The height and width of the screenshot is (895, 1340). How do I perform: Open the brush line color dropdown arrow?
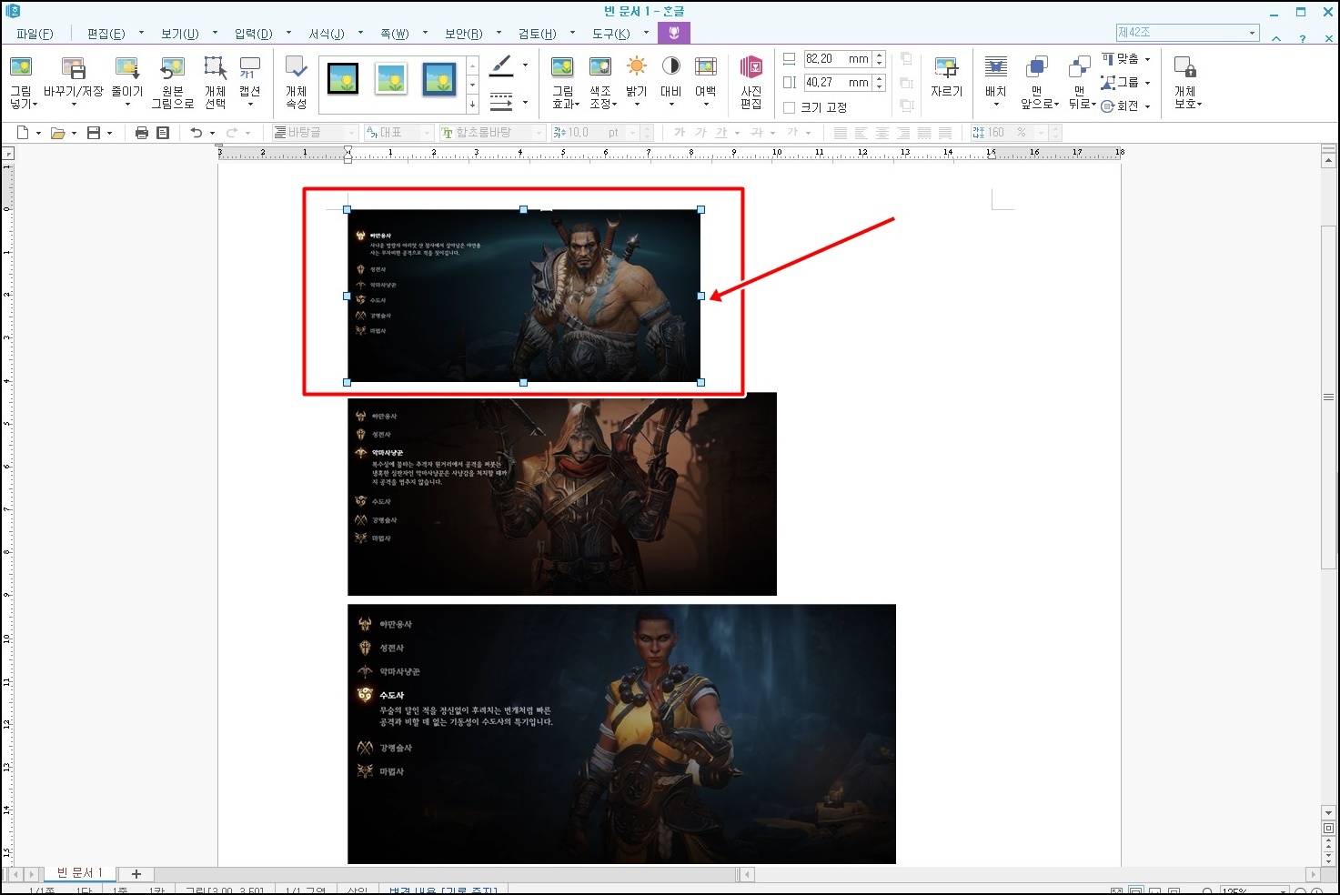click(525, 65)
